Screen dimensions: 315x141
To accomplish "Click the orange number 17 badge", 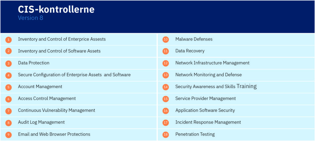I will click(x=165, y=123).
